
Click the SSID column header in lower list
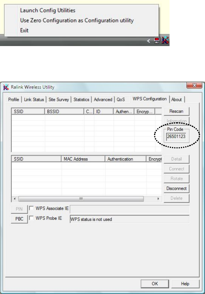pyautogui.click(x=36, y=159)
